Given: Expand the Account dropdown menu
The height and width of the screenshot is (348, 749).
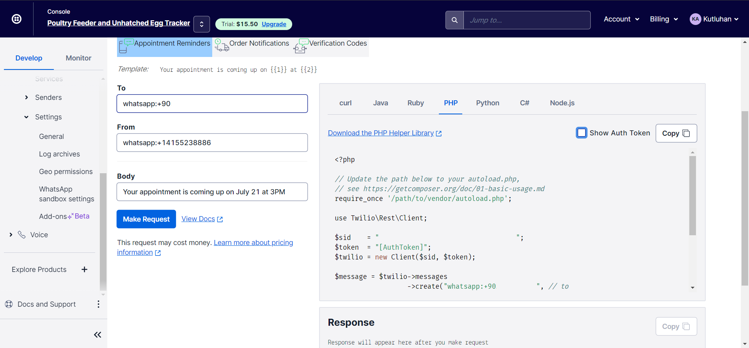Looking at the screenshot, I should [x=621, y=19].
